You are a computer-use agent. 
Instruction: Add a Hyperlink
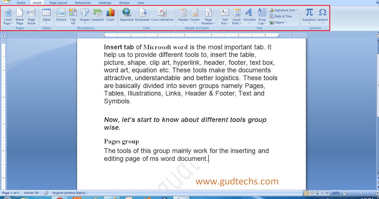point(126,16)
